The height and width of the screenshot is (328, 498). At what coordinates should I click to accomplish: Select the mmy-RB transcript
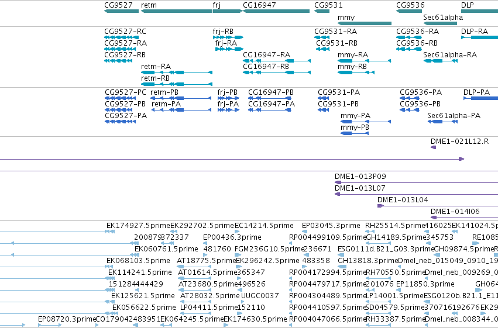click(x=352, y=67)
